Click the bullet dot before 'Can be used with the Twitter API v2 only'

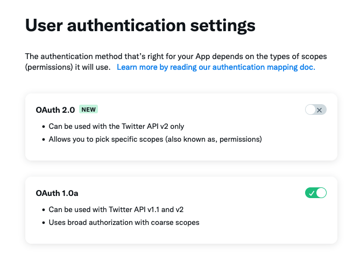coord(44,127)
